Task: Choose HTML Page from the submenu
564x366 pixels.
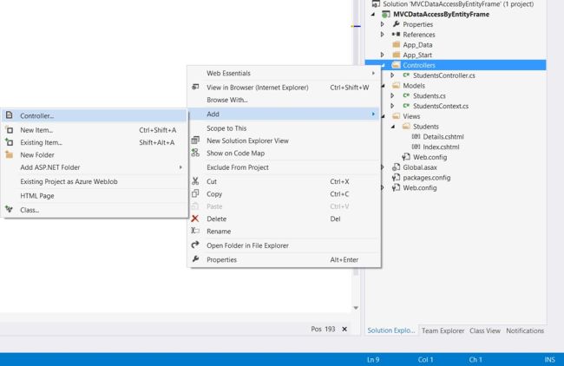Action: (95, 196)
